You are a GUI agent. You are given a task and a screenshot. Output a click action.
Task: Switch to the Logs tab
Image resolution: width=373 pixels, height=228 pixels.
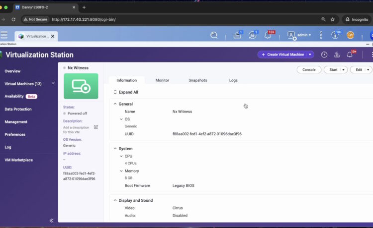coord(233,80)
